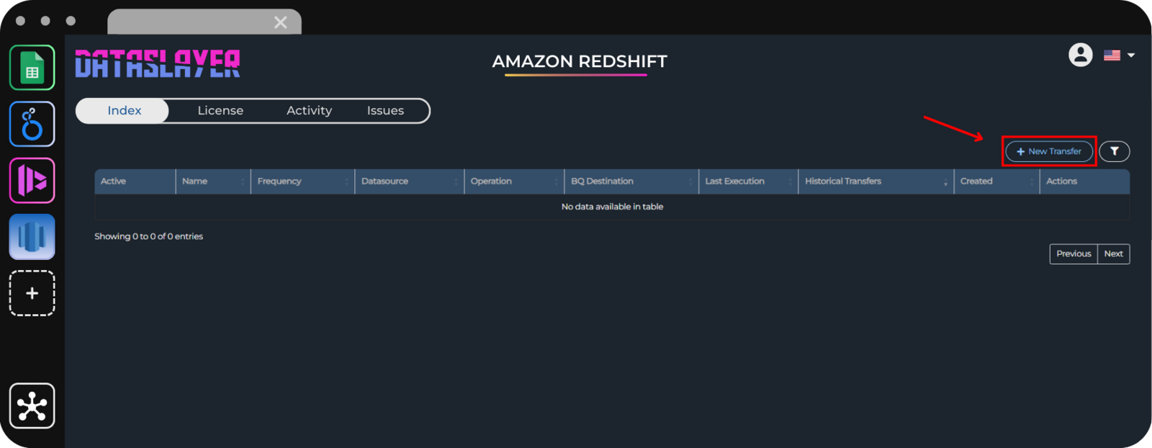1152x448 pixels.
Task: Open the hub network icon at bottom
Action: point(32,406)
